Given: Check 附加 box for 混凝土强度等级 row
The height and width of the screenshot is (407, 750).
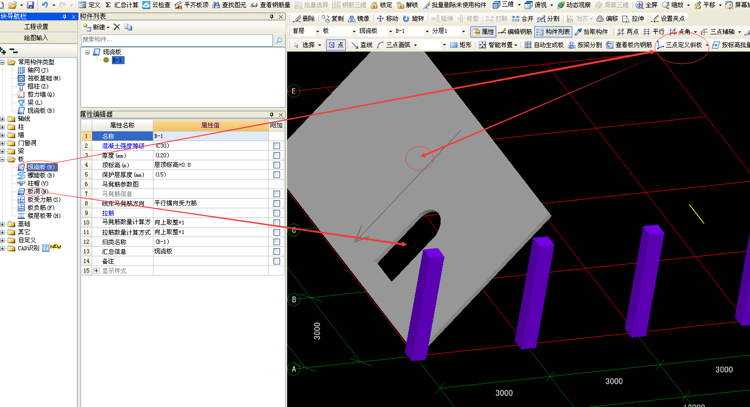Looking at the screenshot, I should 277,146.
